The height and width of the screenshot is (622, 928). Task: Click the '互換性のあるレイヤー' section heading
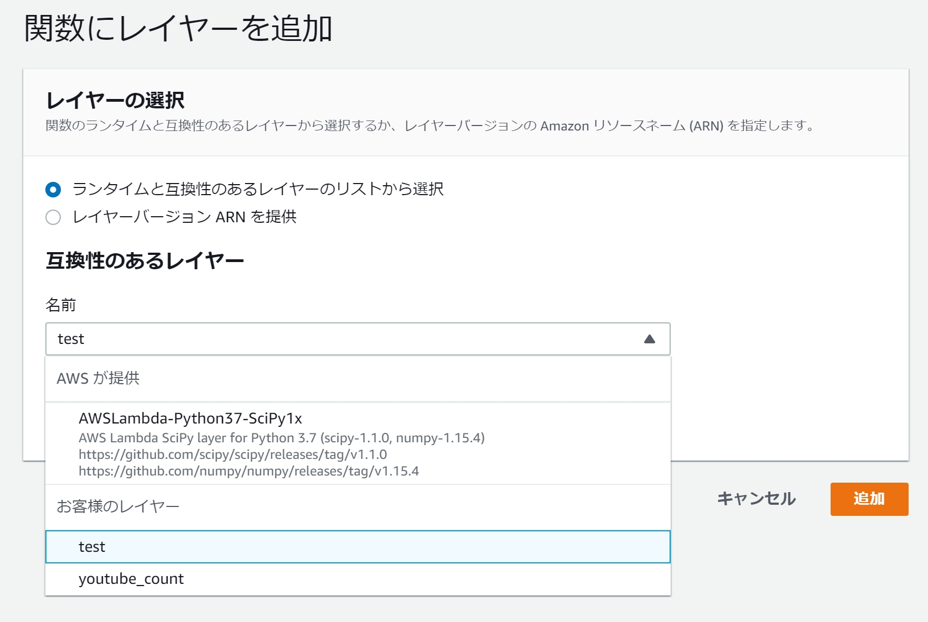pyautogui.click(x=145, y=260)
